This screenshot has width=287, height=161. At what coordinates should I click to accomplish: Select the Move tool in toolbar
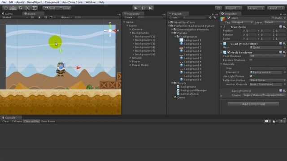click(x=13, y=8)
